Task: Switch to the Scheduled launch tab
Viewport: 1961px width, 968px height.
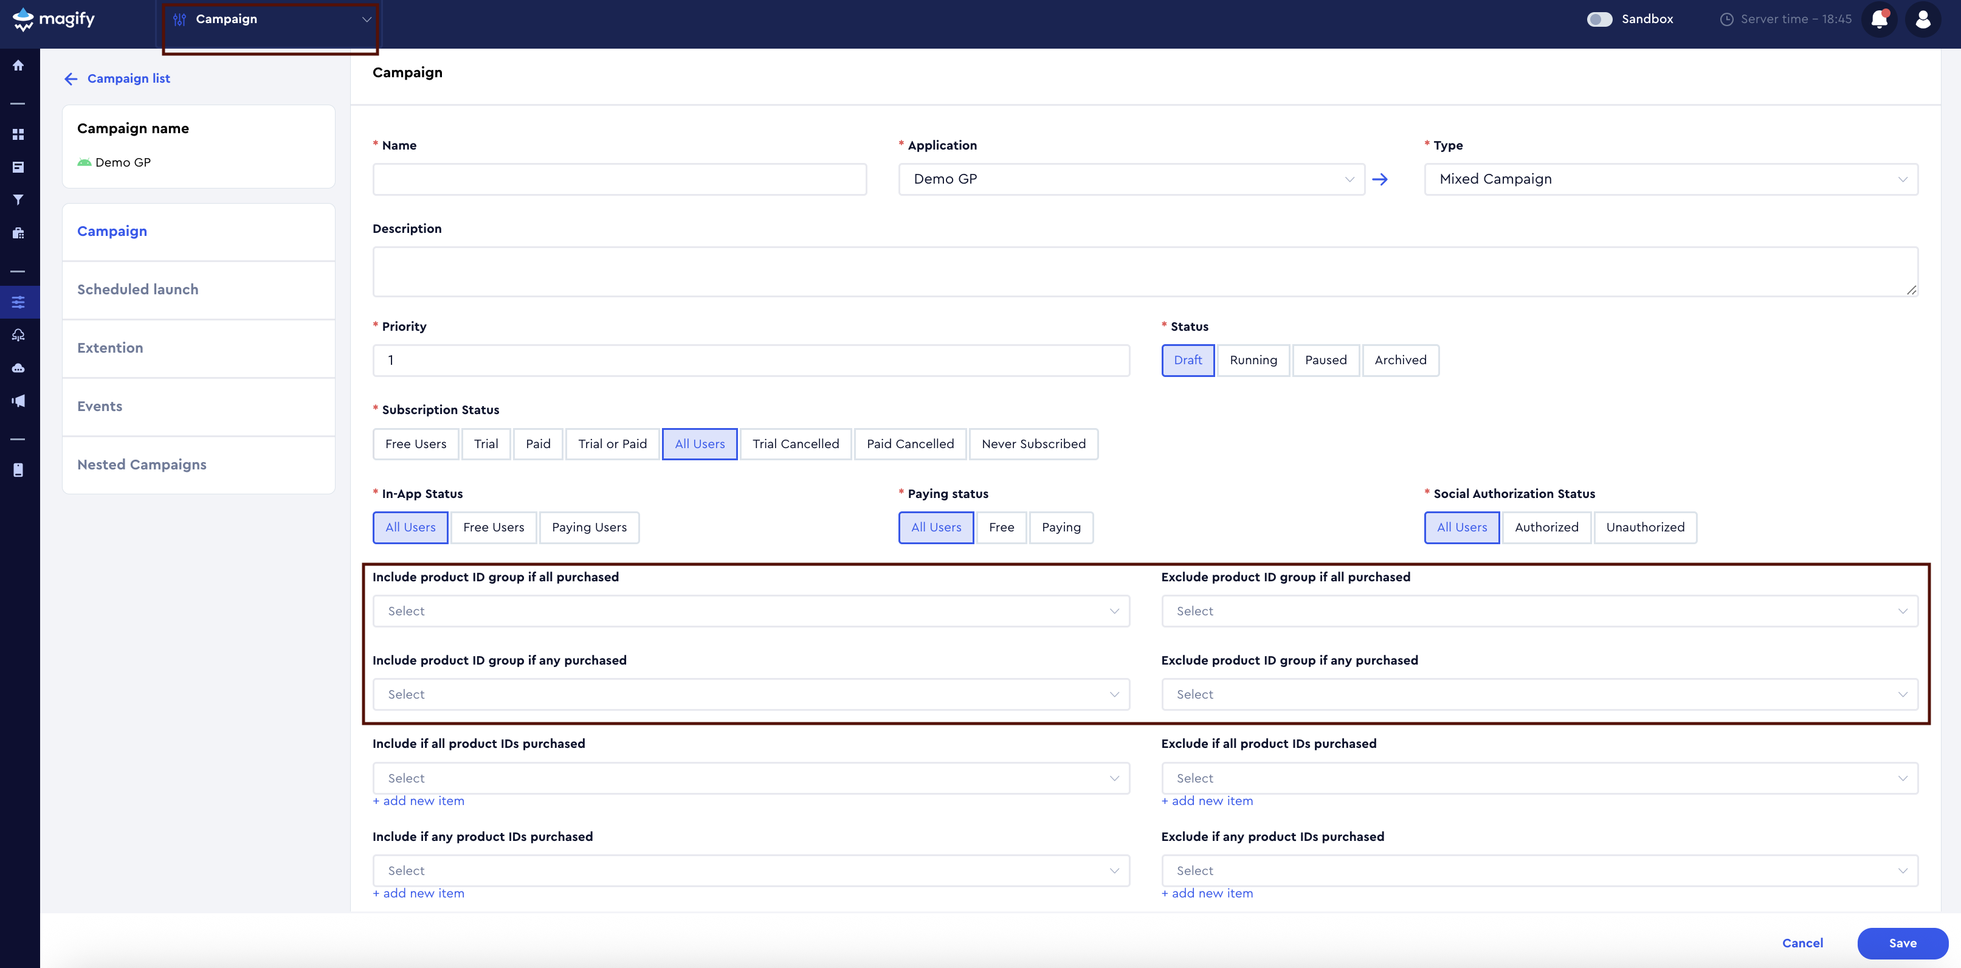Action: coord(138,289)
